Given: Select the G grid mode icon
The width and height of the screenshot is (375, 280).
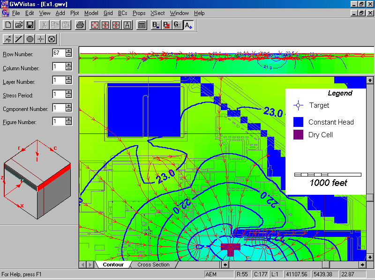Looking at the screenshot, I should pyautogui.click(x=177, y=25).
